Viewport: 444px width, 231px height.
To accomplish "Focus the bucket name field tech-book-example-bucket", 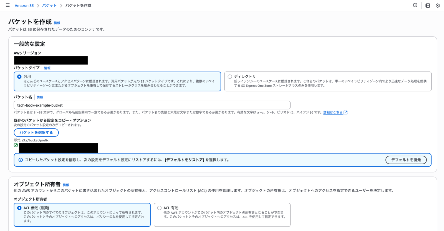I will (x=152, y=105).
